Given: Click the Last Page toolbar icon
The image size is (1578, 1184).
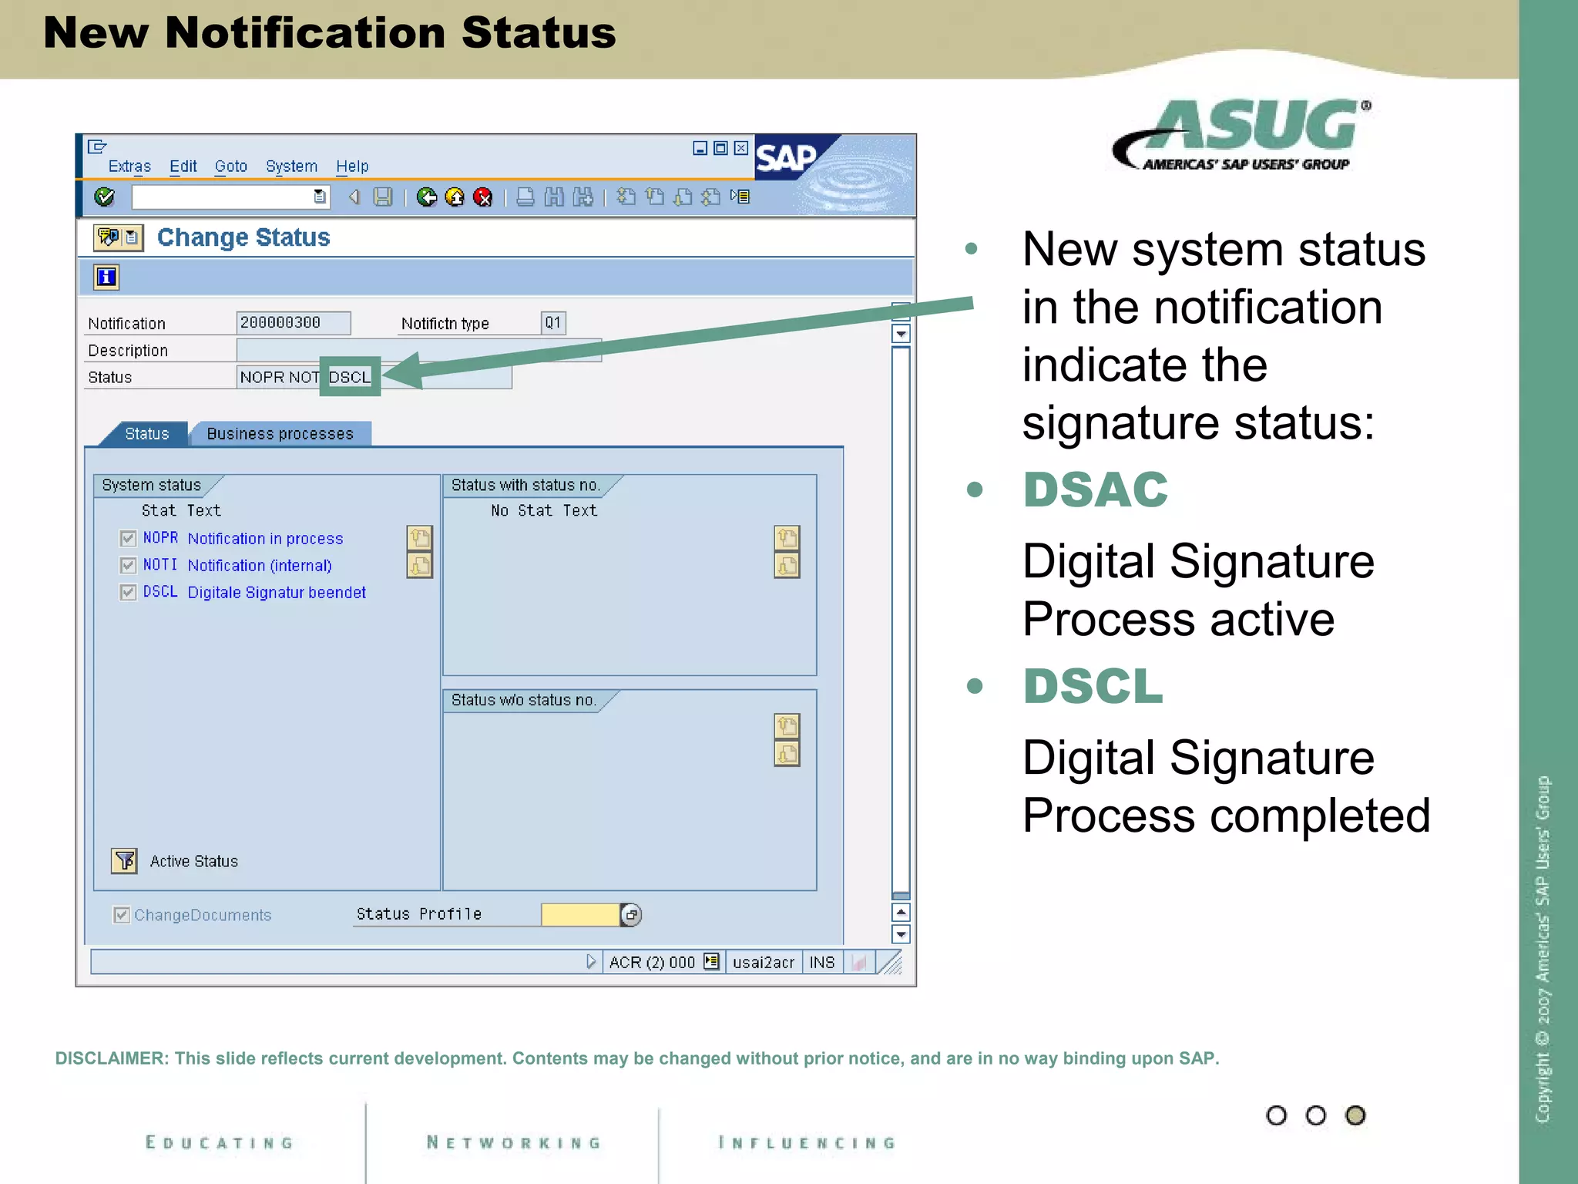Looking at the screenshot, I should 710,197.
